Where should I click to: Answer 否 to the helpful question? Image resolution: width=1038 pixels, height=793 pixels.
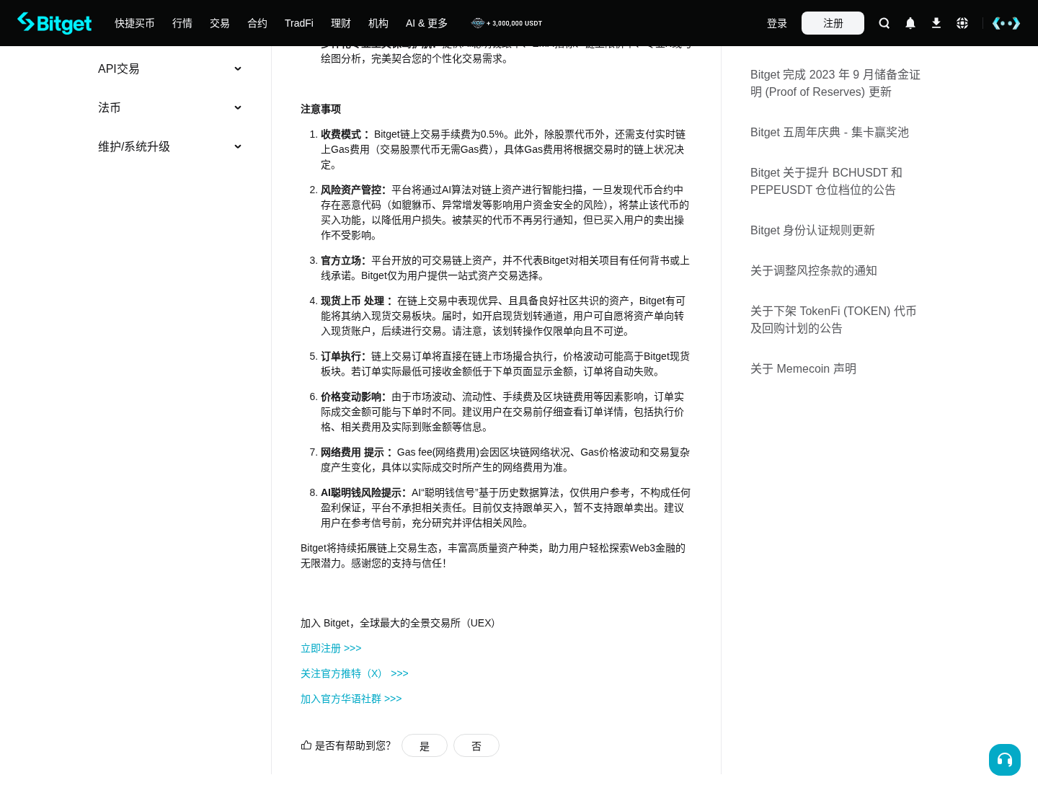click(476, 745)
